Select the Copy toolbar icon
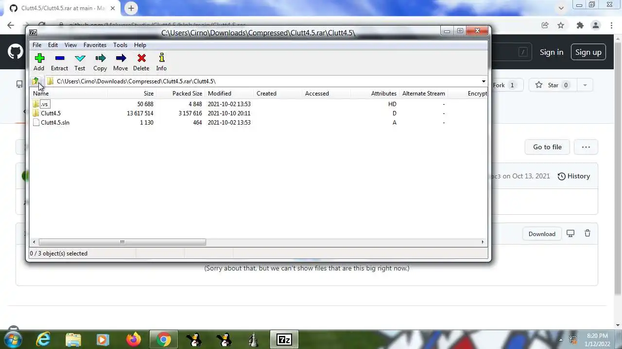 pyautogui.click(x=101, y=58)
